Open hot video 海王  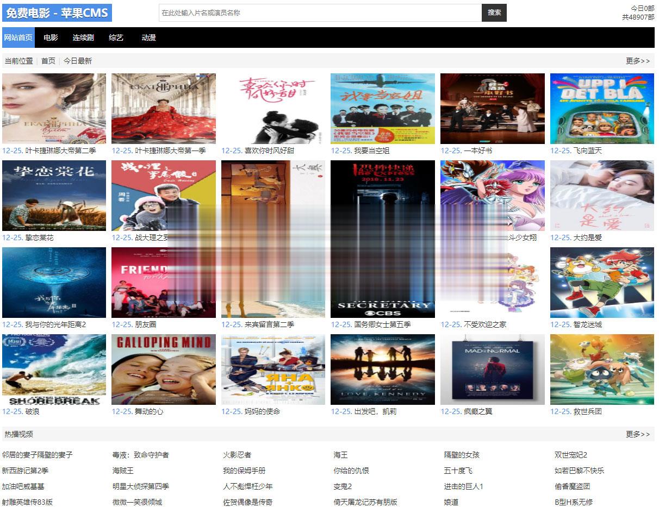340,455
